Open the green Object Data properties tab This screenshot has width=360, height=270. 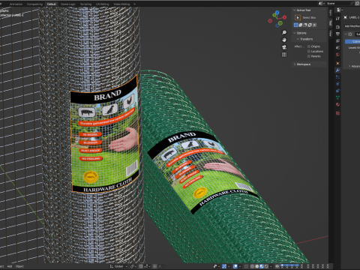click(337, 97)
